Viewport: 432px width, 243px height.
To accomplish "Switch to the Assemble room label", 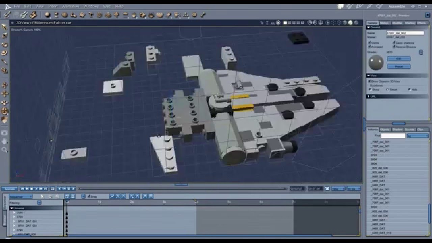I will coord(397,6).
